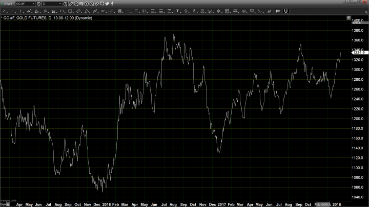Screen dimensions: 369x207
Task: Click the 2018 label on time axis
Action: pos(337,204)
